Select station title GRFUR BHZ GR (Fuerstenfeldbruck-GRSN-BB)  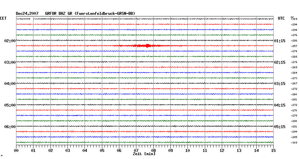click(x=90, y=14)
